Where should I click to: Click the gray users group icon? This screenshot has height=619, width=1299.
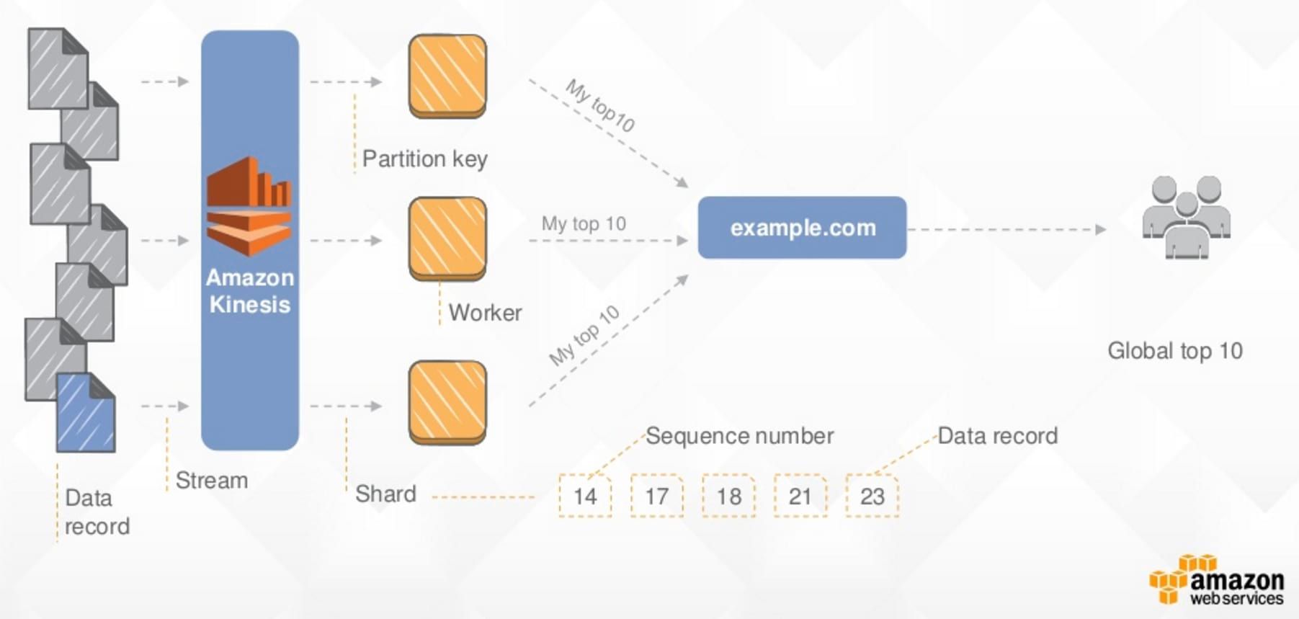tap(1186, 216)
